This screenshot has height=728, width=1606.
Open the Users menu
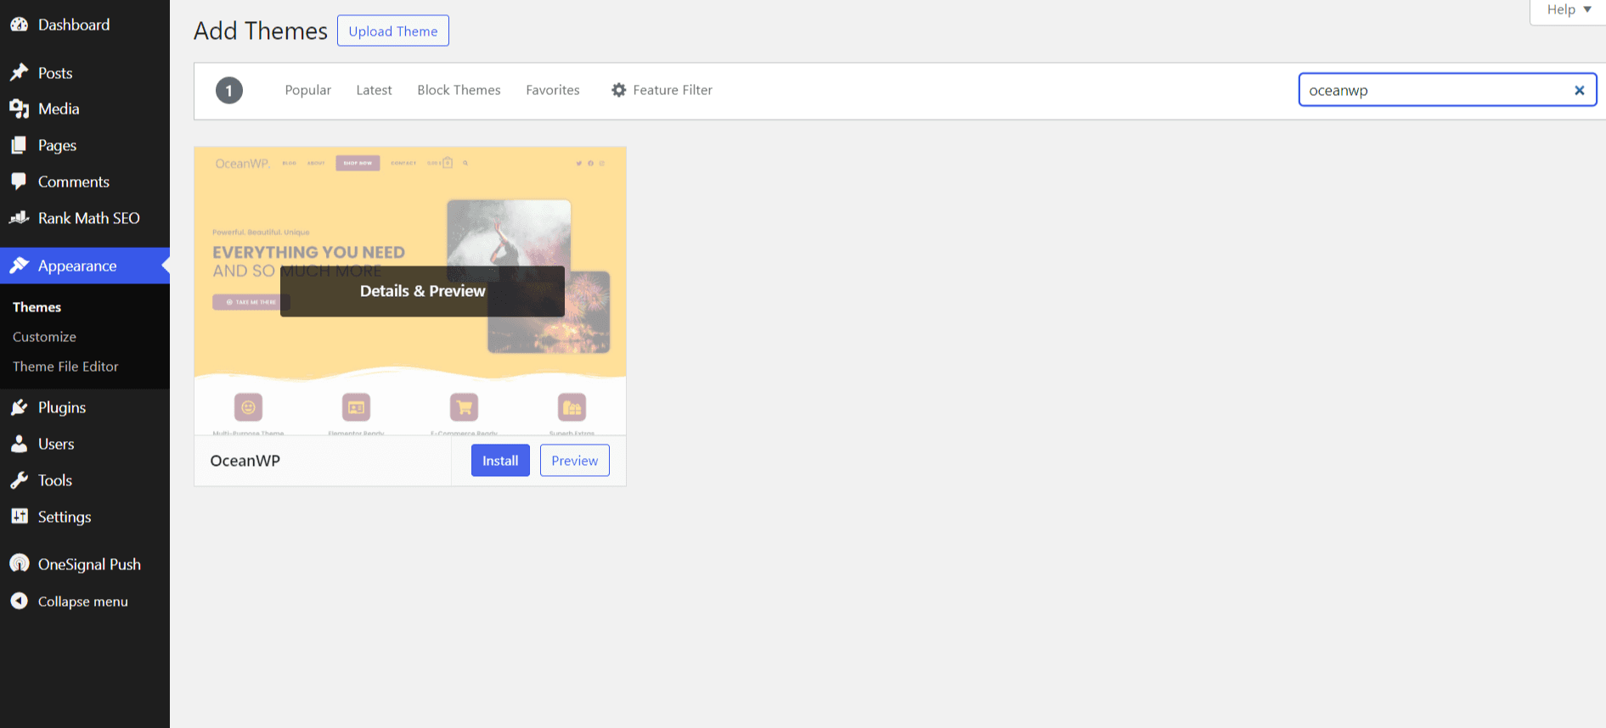pos(85,444)
